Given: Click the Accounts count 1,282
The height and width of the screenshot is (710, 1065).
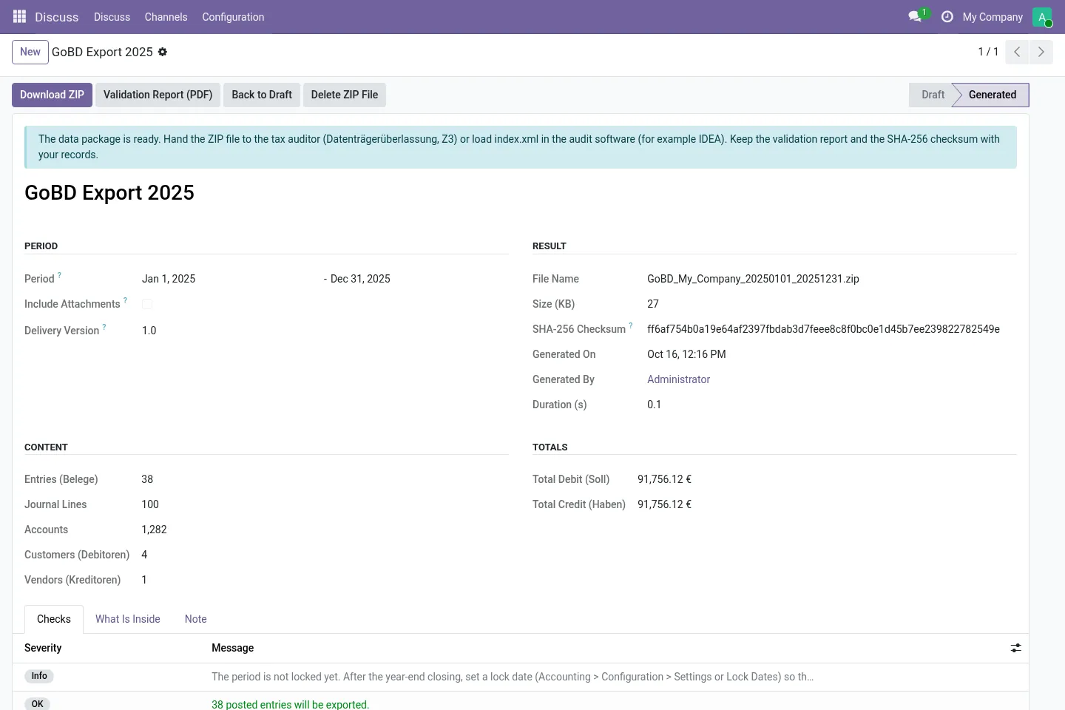Looking at the screenshot, I should (x=154, y=530).
